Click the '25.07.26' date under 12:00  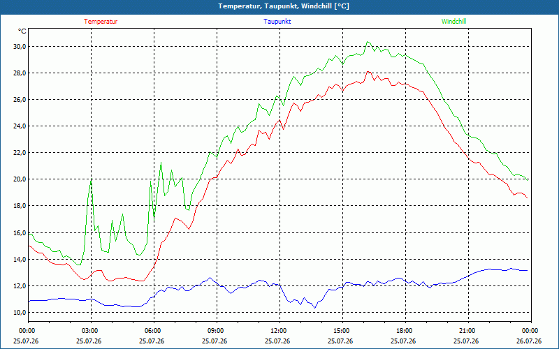point(277,341)
